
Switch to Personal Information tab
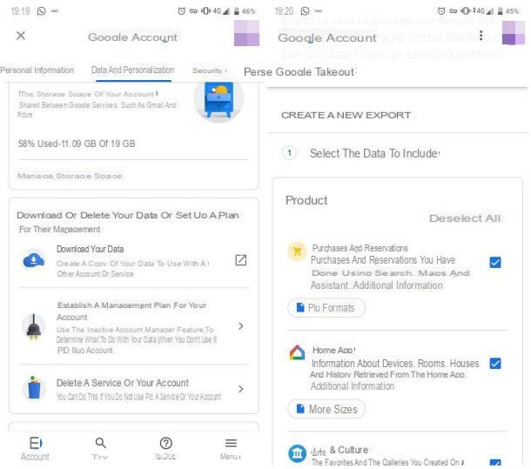click(37, 70)
